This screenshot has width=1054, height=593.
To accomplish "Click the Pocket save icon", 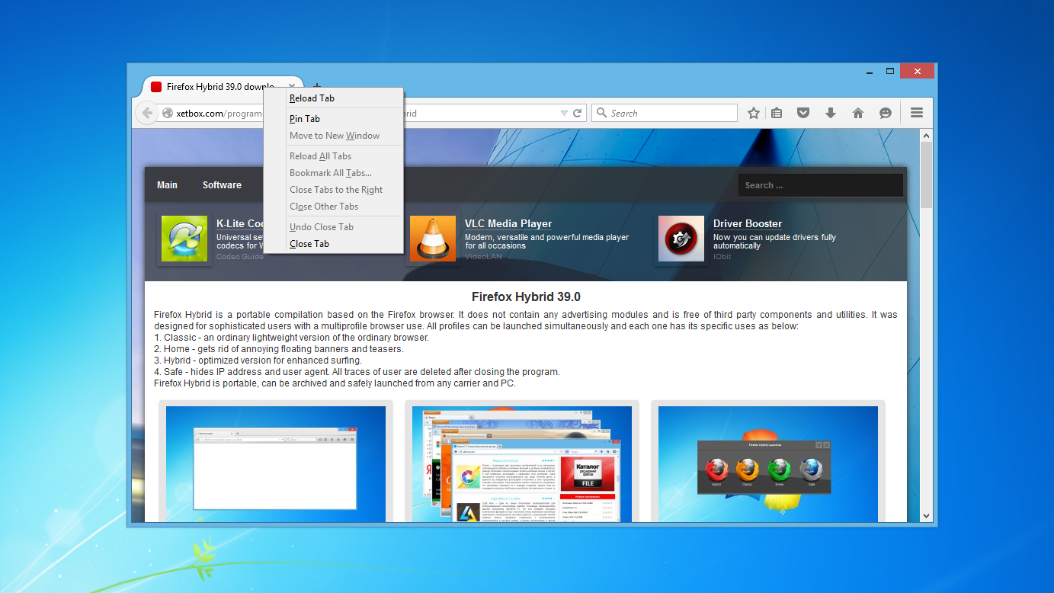I will pyautogui.click(x=803, y=113).
